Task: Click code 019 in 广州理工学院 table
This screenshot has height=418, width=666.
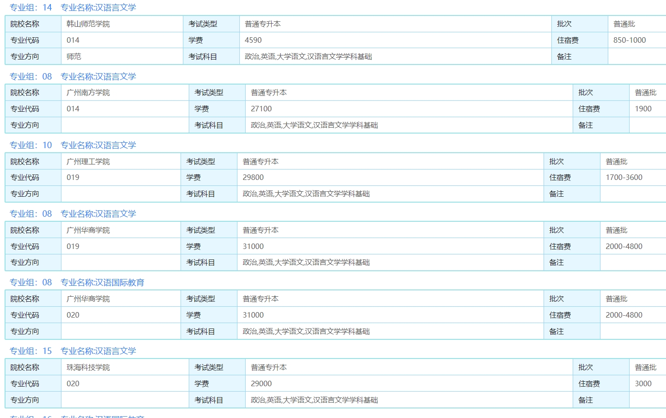Action: click(x=73, y=177)
